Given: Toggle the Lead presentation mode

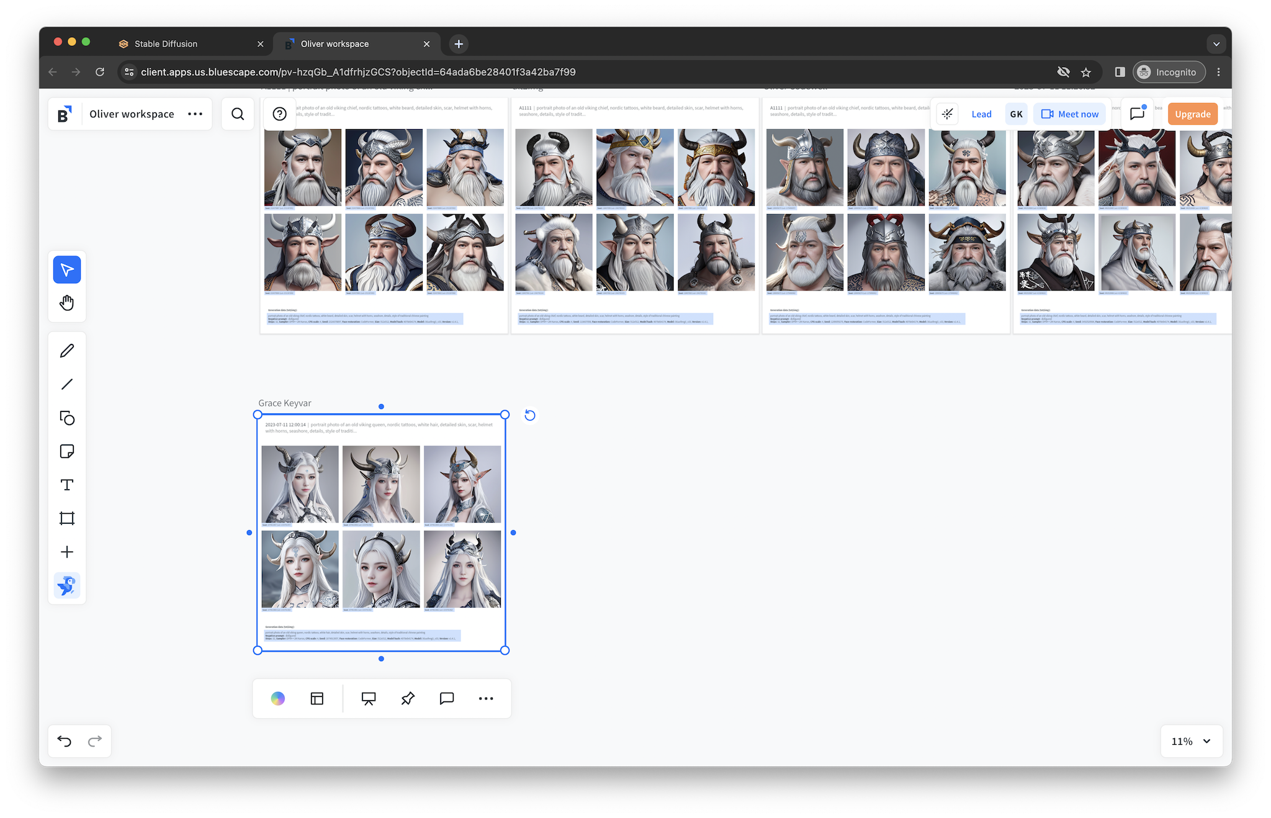Looking at the screenshot, I should click(x=981, y=114).
